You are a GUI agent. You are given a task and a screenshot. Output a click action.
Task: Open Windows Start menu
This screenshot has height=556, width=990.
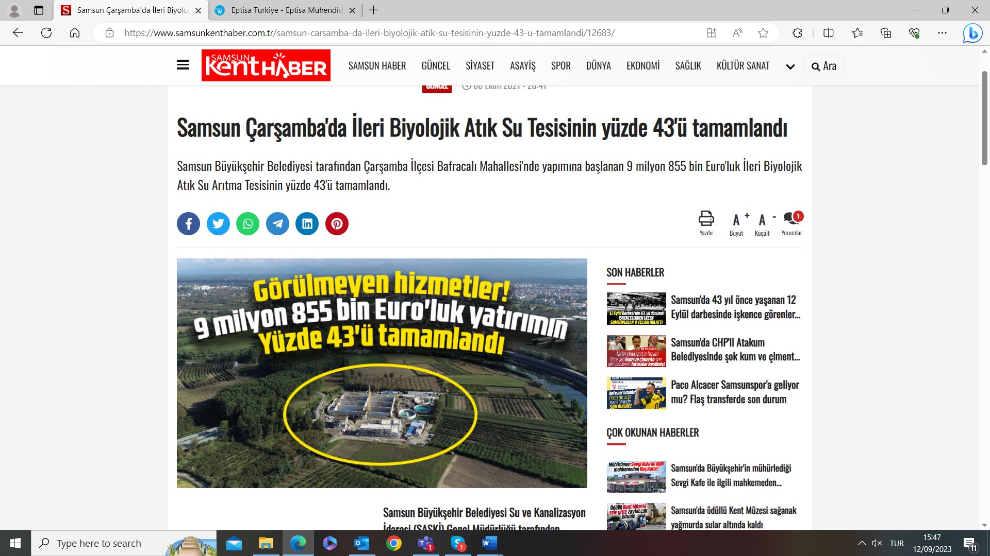point(15,543)
